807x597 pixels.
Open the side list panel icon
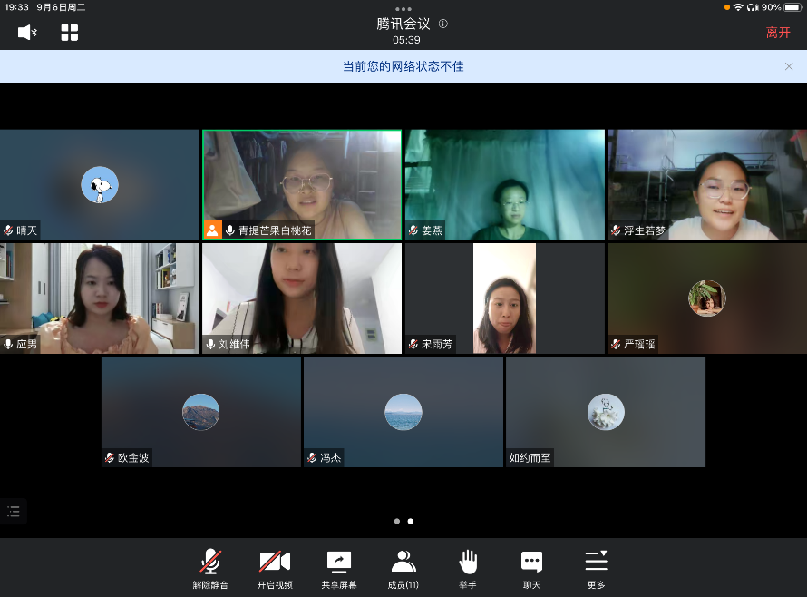(x=14, y=512)
